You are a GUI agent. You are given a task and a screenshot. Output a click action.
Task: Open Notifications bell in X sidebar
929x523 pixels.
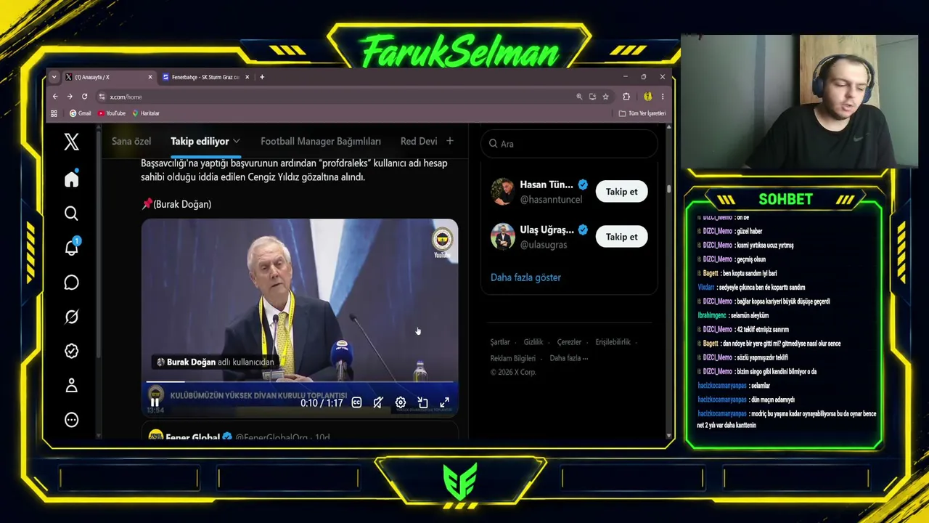click(x=71, y=248)
